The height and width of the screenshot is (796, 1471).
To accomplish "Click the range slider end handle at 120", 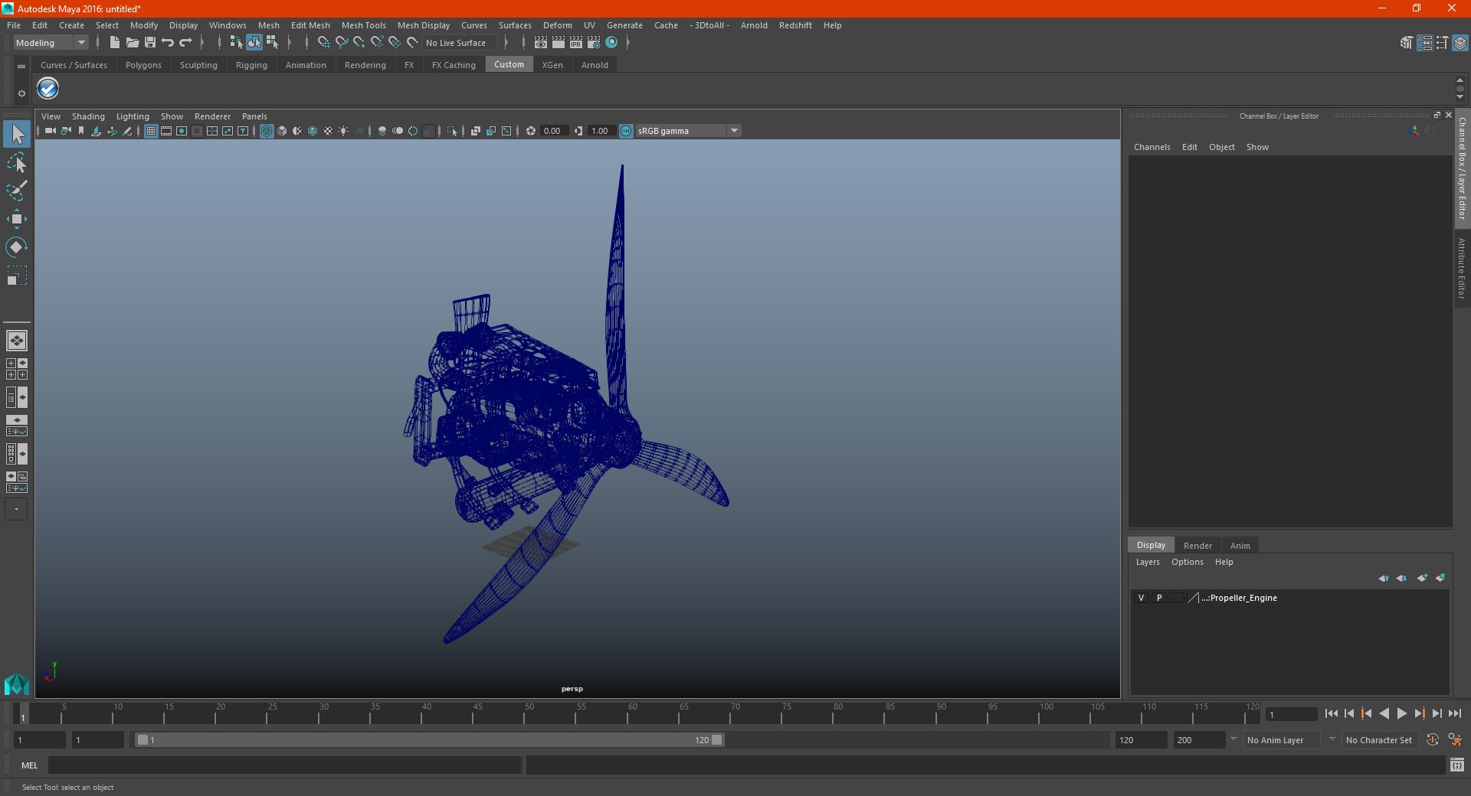I will tap(717, 740).
